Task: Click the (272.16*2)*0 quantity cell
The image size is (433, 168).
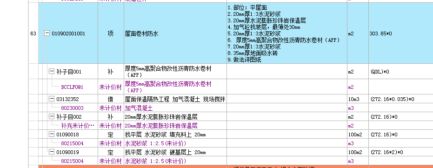Action: coord(400,152)
